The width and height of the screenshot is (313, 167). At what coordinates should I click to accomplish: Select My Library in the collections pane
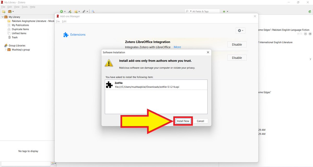click(14, 17)
